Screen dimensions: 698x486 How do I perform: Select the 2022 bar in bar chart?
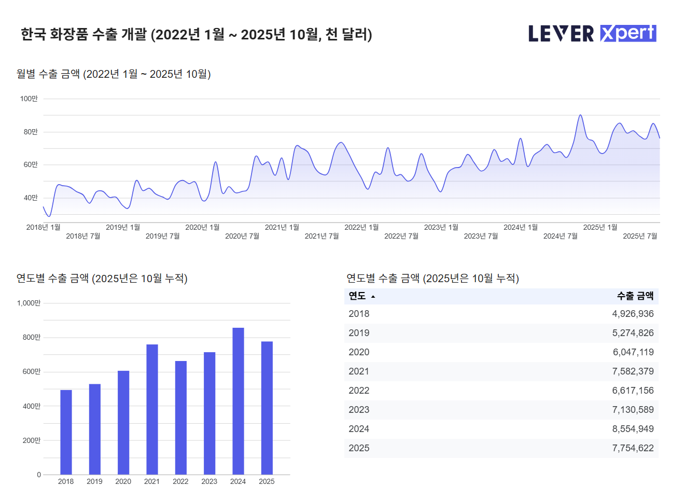coord(180,418)
